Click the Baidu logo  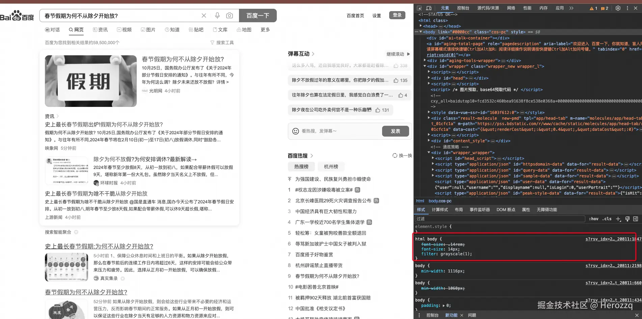pyautogui.click(x=17, y=16)
